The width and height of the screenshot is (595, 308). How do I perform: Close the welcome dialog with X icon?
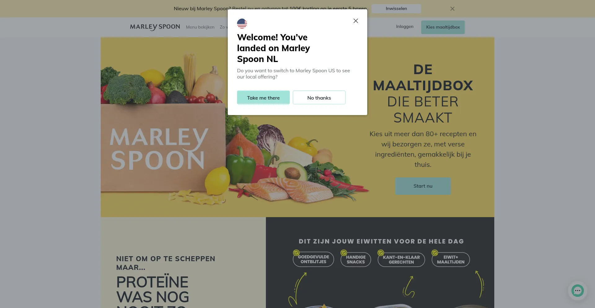(x=356, y=21)
